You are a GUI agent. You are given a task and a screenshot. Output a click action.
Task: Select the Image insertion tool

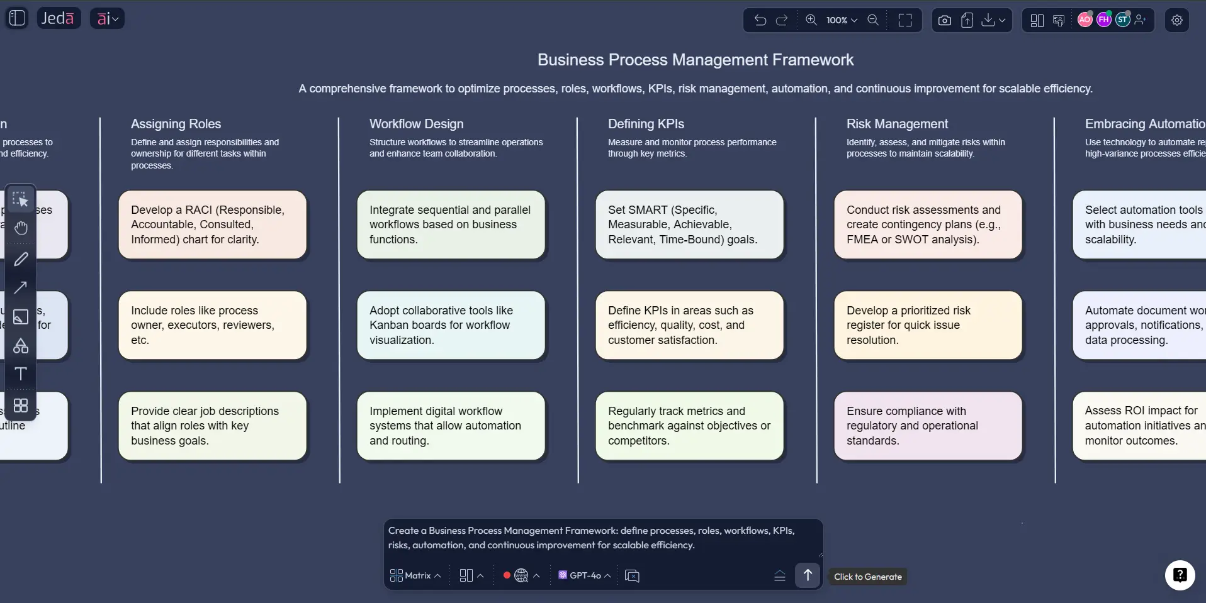coord(21,318)
